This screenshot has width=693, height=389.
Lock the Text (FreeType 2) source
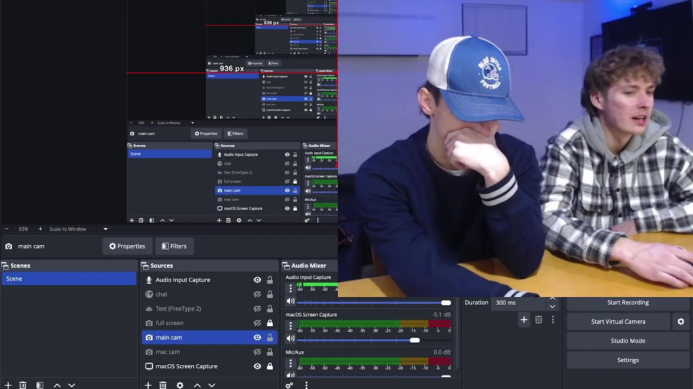(270, 308)
